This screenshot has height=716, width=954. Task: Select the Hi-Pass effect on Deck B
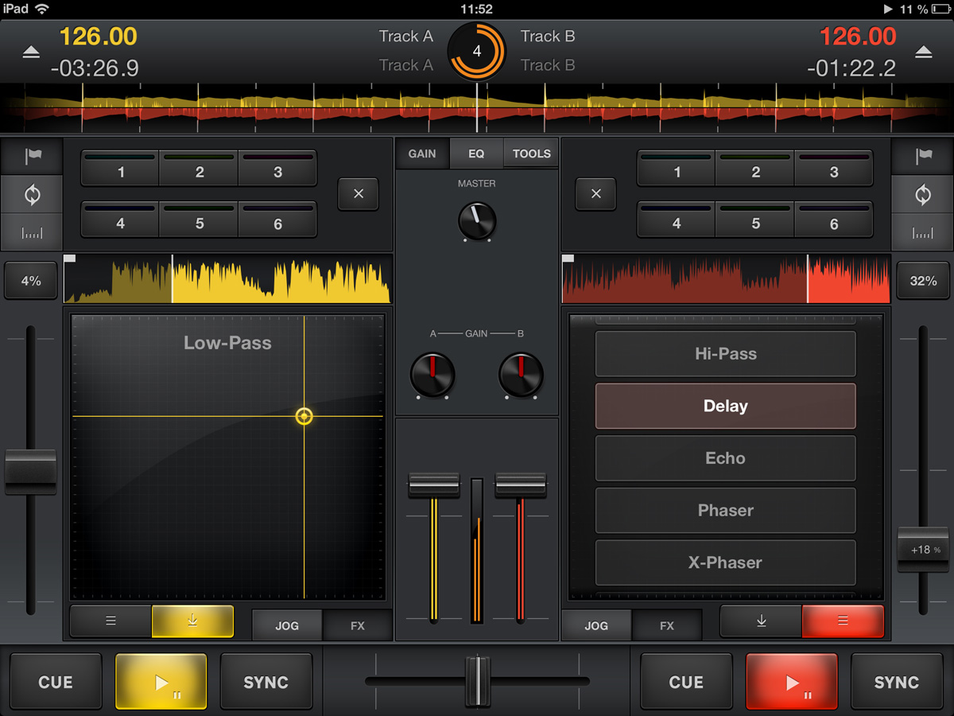725,353
